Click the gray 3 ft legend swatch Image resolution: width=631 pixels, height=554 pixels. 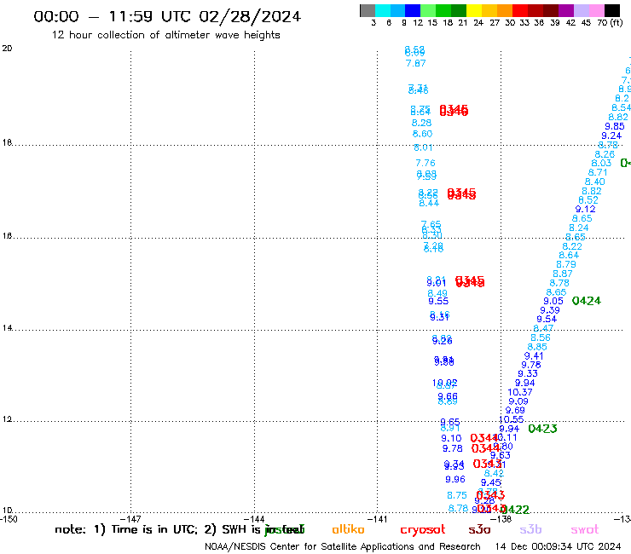tap(368, 10)
